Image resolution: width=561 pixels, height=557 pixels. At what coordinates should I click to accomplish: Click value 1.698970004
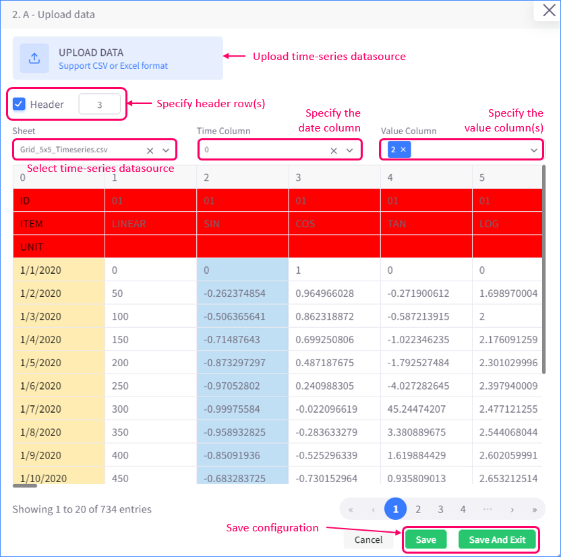508,293
